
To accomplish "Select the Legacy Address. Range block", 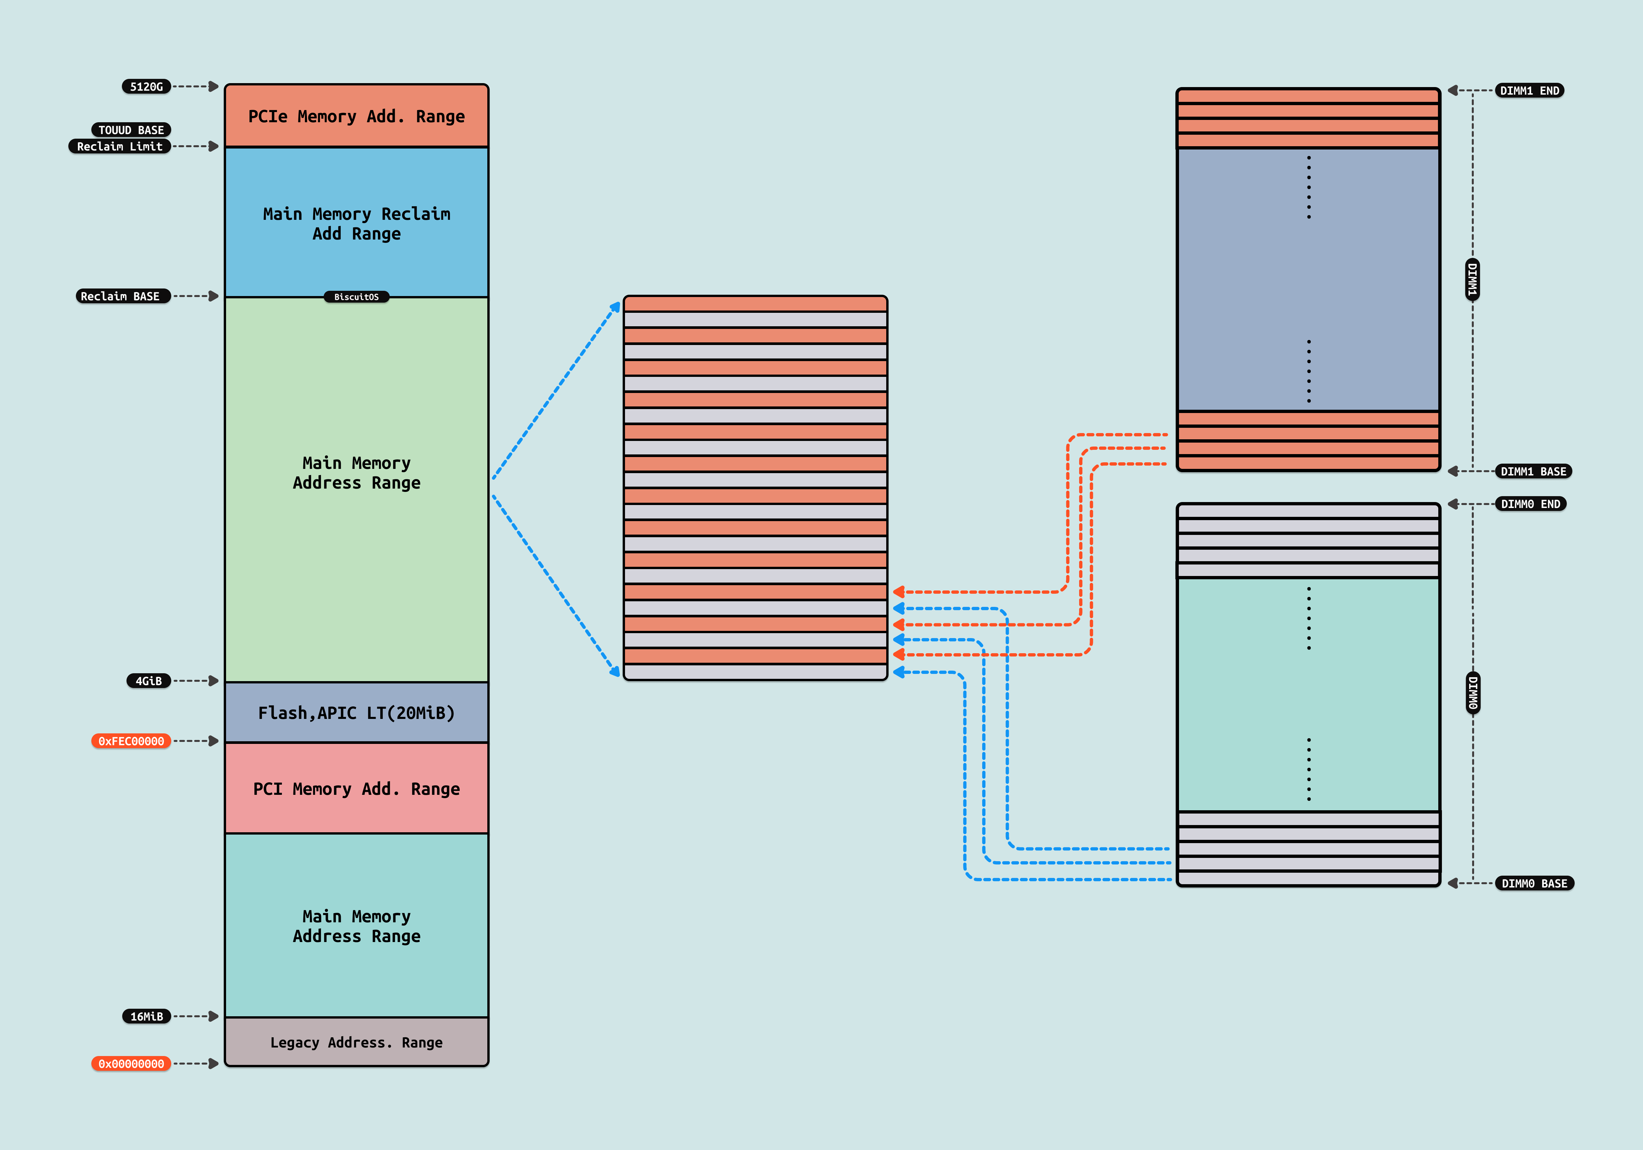I will (x=356, y=1042).
